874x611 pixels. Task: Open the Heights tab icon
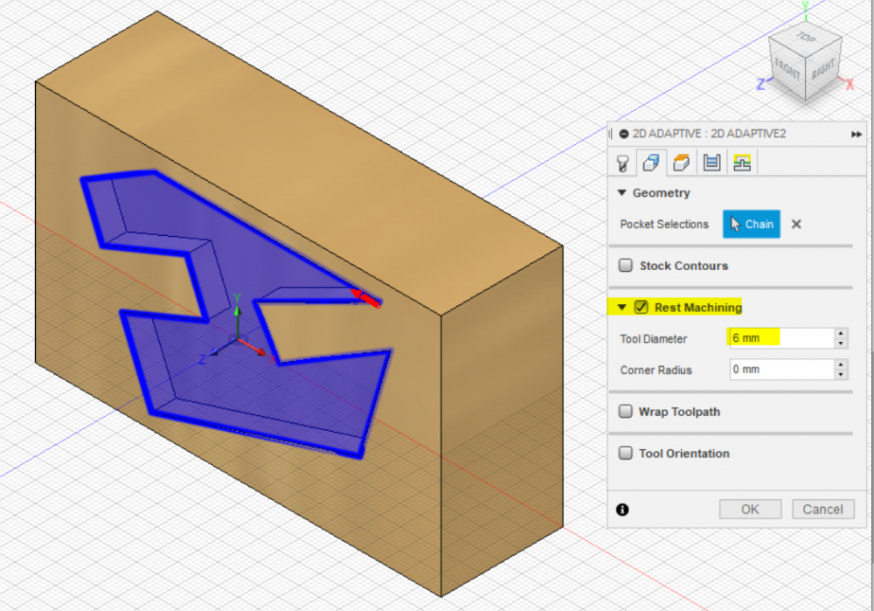(x=682, y=162)
